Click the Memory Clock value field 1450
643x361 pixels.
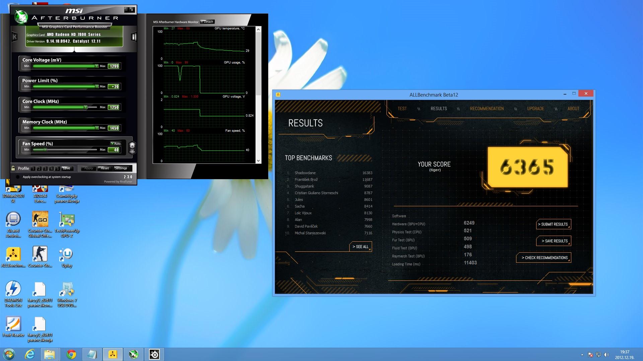(114, 128)
